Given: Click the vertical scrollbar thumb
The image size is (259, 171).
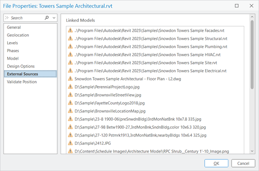Looking at the screenshot, I should coord(252,55).
